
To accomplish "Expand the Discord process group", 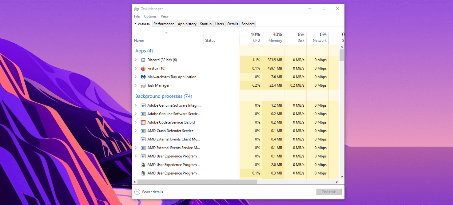I will (x=136, y=60).
